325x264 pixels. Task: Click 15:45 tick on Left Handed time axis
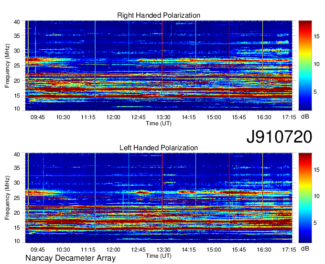click(x=239, y=250)
